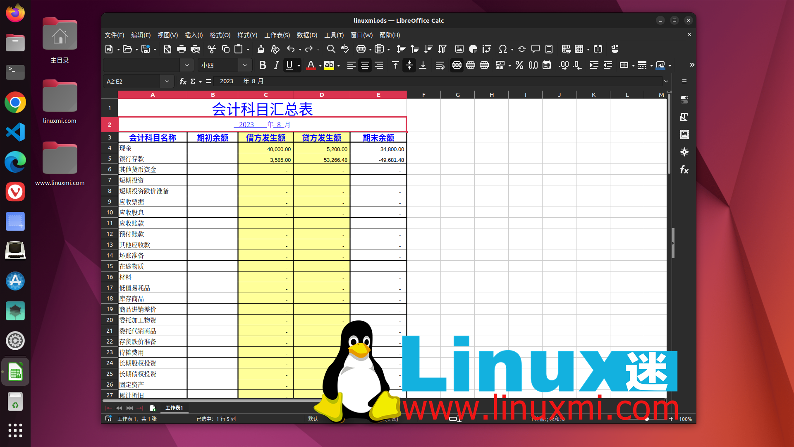Click the Export as PDF icon
Viewport: 794px width, 447px height.
click(167, 49)
